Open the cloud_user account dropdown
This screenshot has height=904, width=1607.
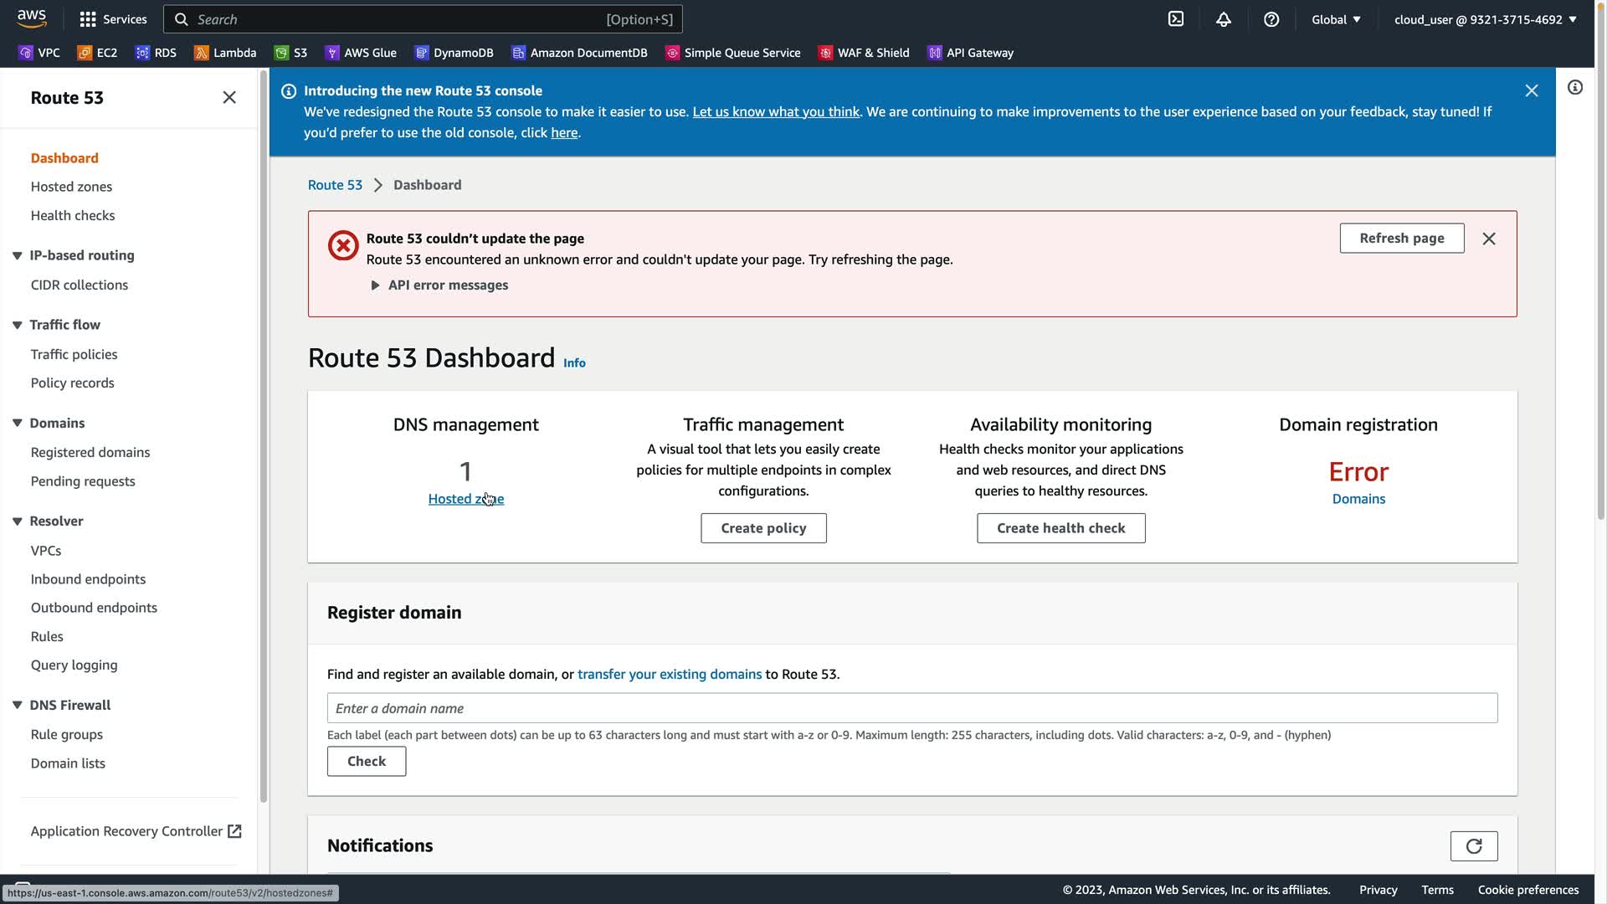pyautogui.click(x=1485, y=19)
